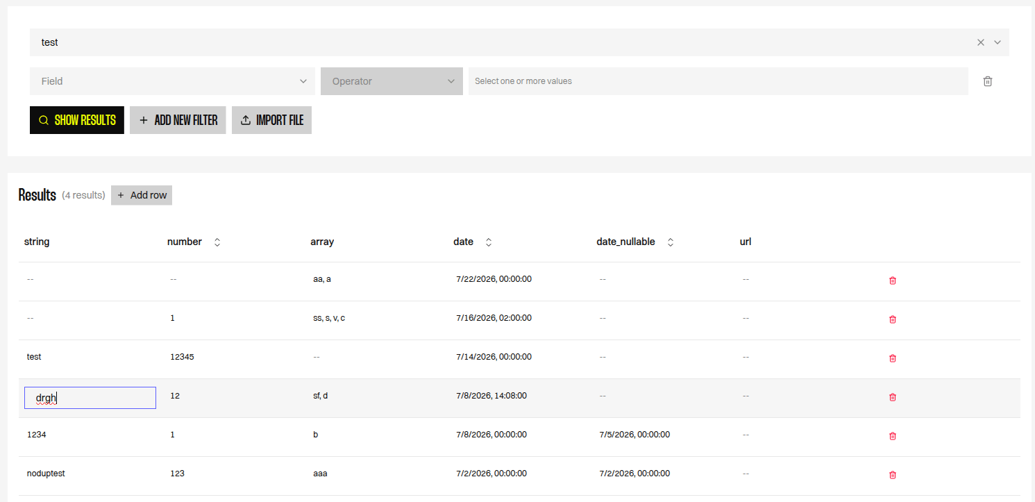Image resolution: width=1035 pixels, height=502 pixels.
Task: Click the 'array' column header
Action: pos(322,242)
